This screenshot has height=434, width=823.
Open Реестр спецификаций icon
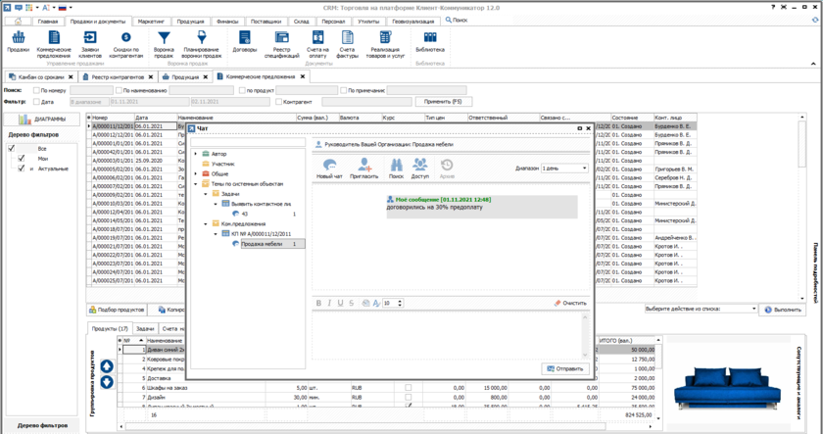coord(282,44)
